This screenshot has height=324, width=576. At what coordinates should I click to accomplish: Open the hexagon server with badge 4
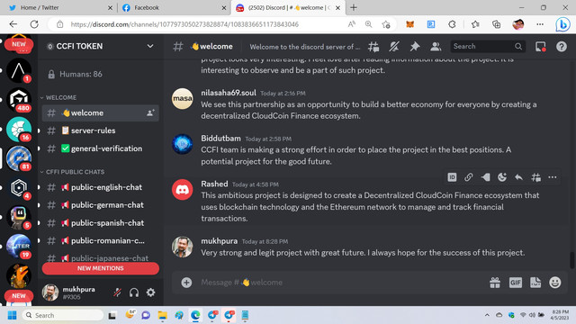(19, 188)
